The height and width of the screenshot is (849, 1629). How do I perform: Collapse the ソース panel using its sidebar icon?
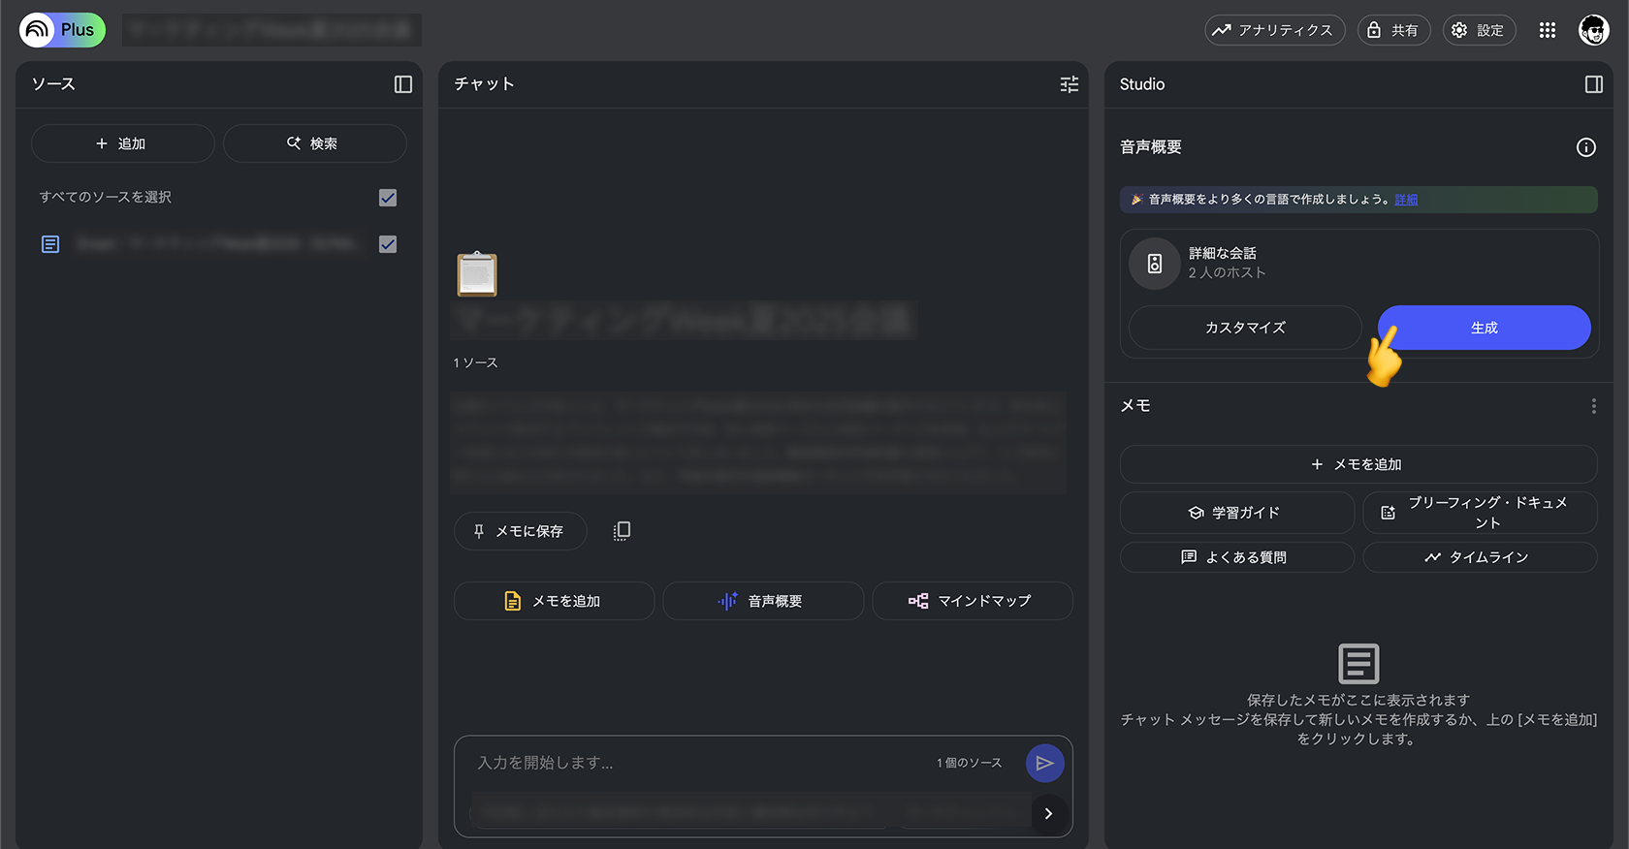(x=403, y=84)
